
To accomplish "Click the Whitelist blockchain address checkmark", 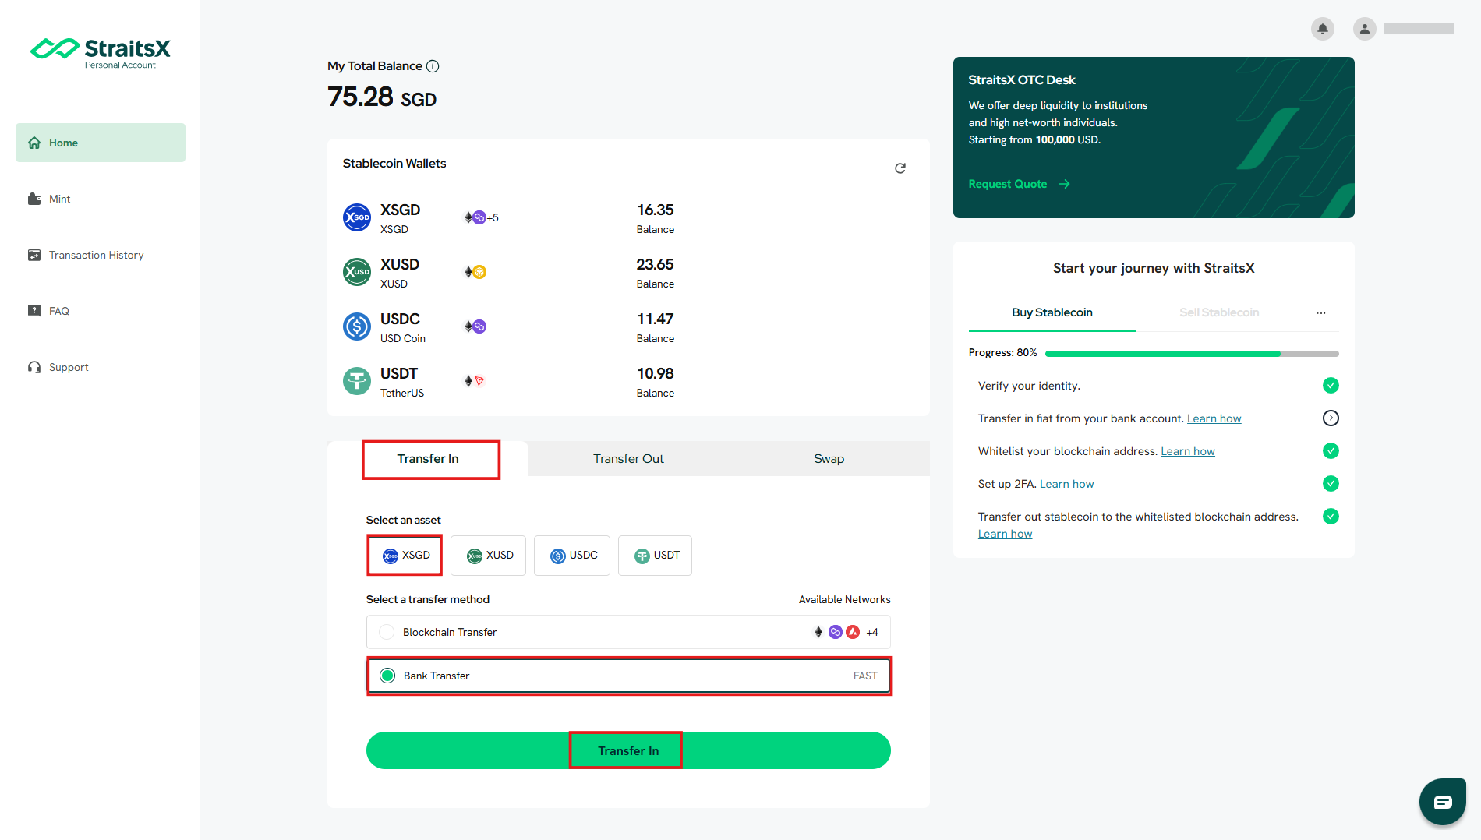I will coord(1331,451).
